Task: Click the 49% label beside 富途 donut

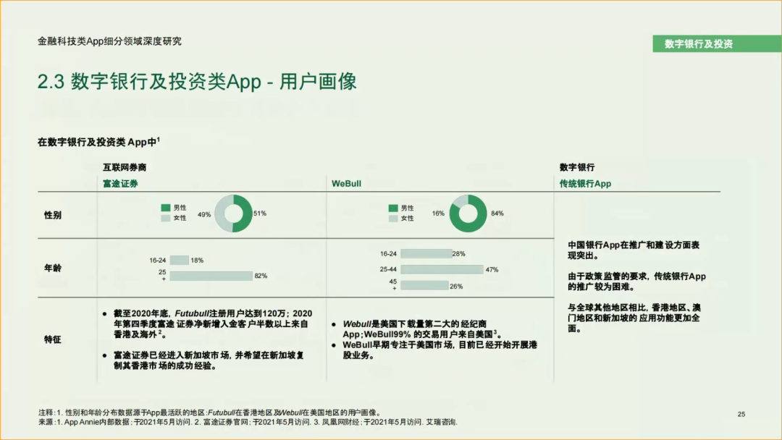Action: [204, 215]
